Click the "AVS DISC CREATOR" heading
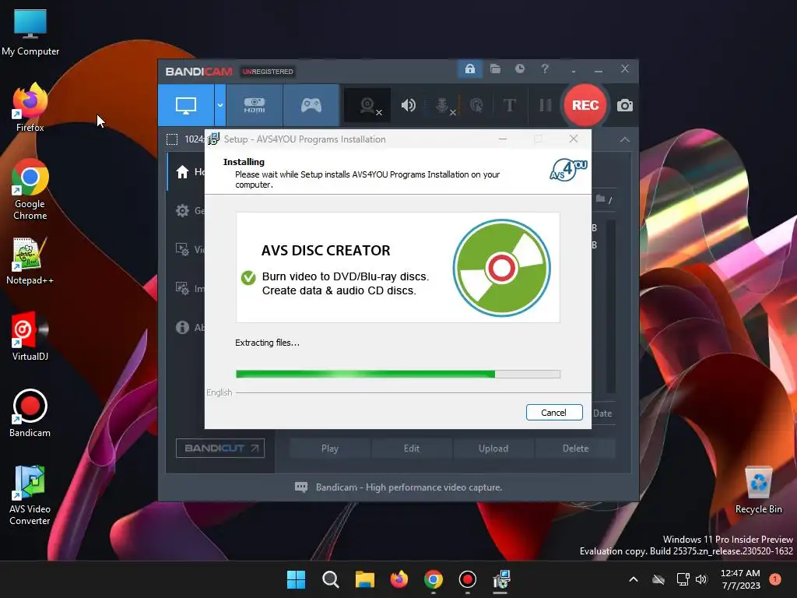Screen dimensions: 797x598 coord(326,251)
